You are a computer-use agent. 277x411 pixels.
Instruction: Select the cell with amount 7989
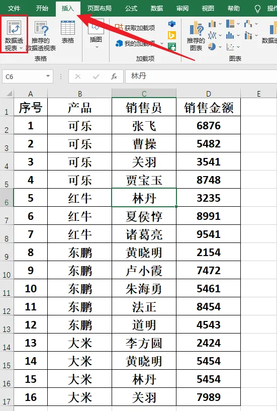(208, 397)
